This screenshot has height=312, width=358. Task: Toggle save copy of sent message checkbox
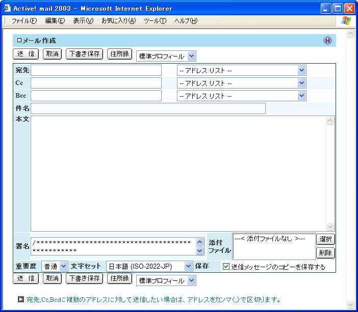[x=226, y=266]
